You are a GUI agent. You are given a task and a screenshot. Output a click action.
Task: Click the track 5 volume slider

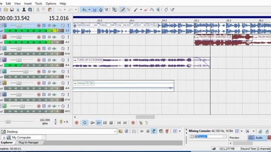tap(25, 71)
